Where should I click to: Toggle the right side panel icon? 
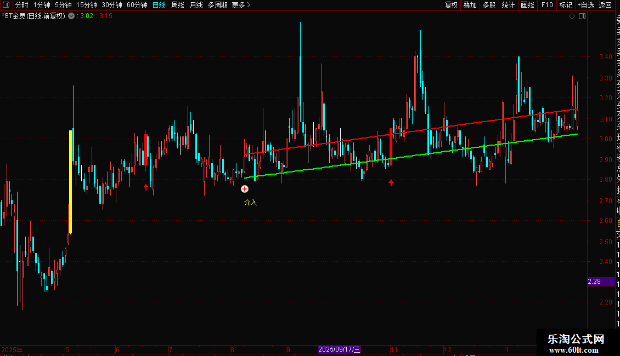pyautogui.click(x=582, y=16)
